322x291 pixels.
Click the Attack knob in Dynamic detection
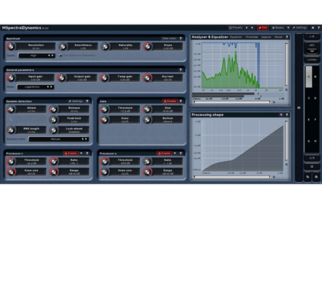11,109
